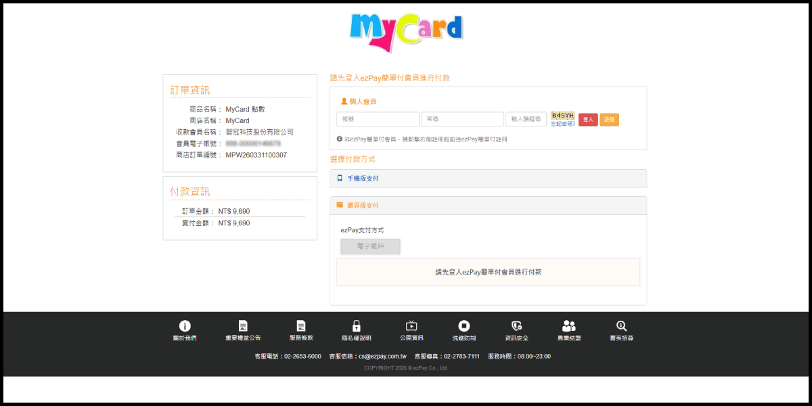This screenshot has width=812, height=406.
Task: Open 資訊安全 shield icon
Action: [x=517, y=326]
